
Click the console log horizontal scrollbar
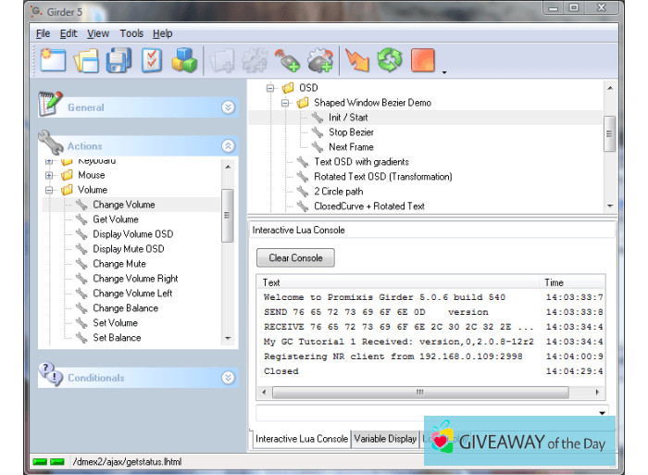tap(418, 392)
